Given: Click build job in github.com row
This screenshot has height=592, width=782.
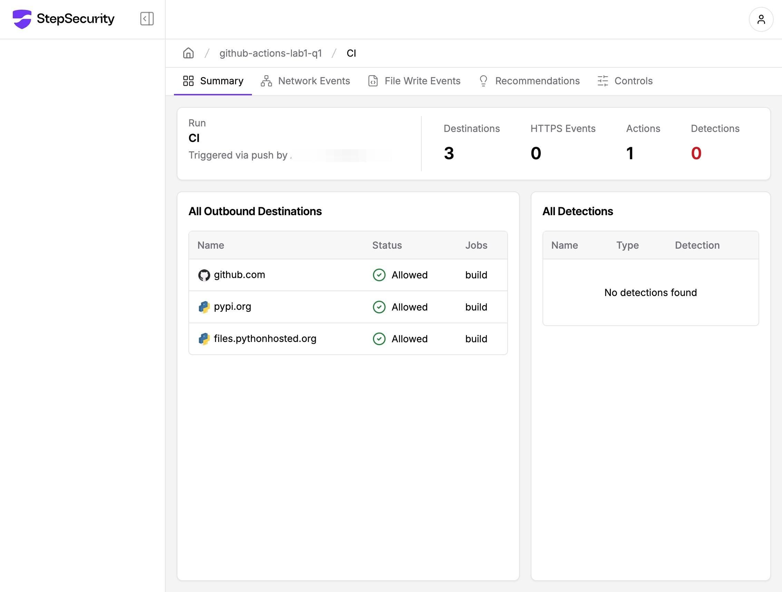Looking at the screenshot, I should coord(476,275).
